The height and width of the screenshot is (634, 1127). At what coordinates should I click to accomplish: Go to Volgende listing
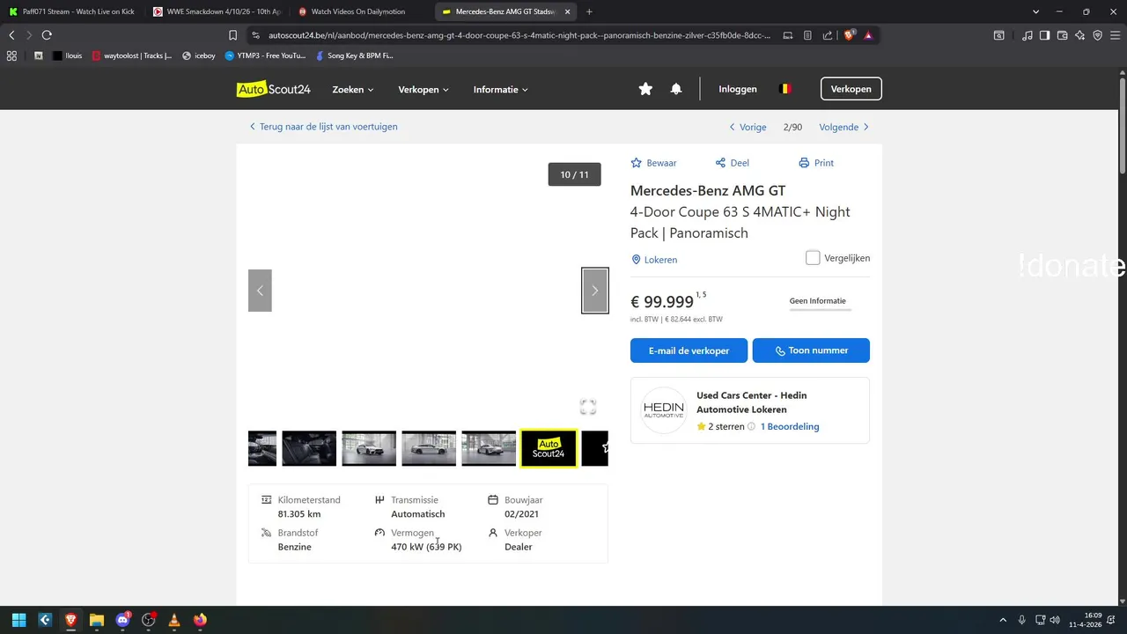click(x=844, y=127)
